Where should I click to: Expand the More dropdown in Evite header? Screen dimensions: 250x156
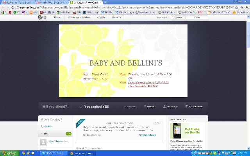pyautogui.click(x=116, y=18)
